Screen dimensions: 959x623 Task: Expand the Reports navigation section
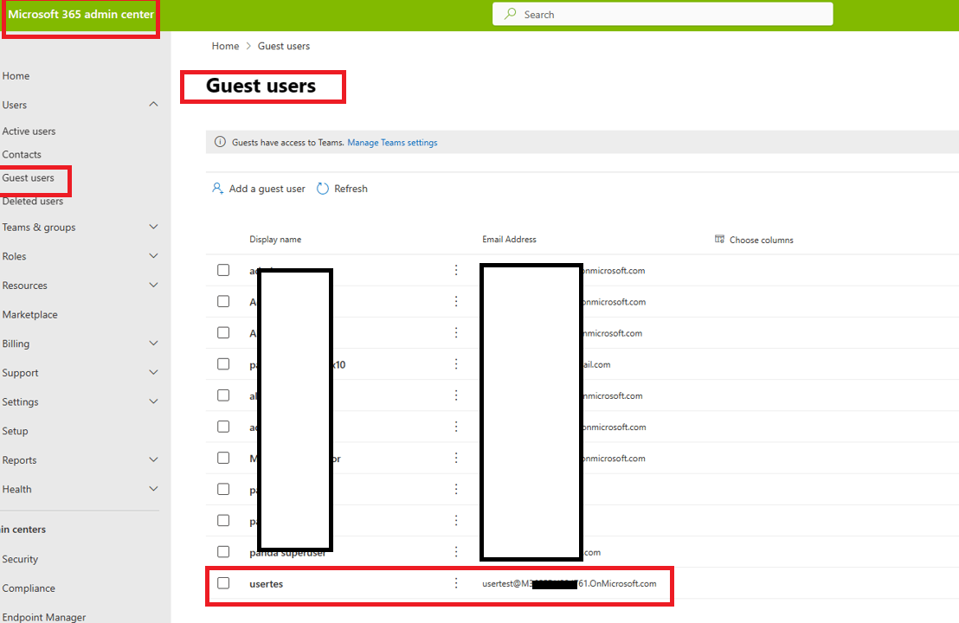(x=153, y=459)
